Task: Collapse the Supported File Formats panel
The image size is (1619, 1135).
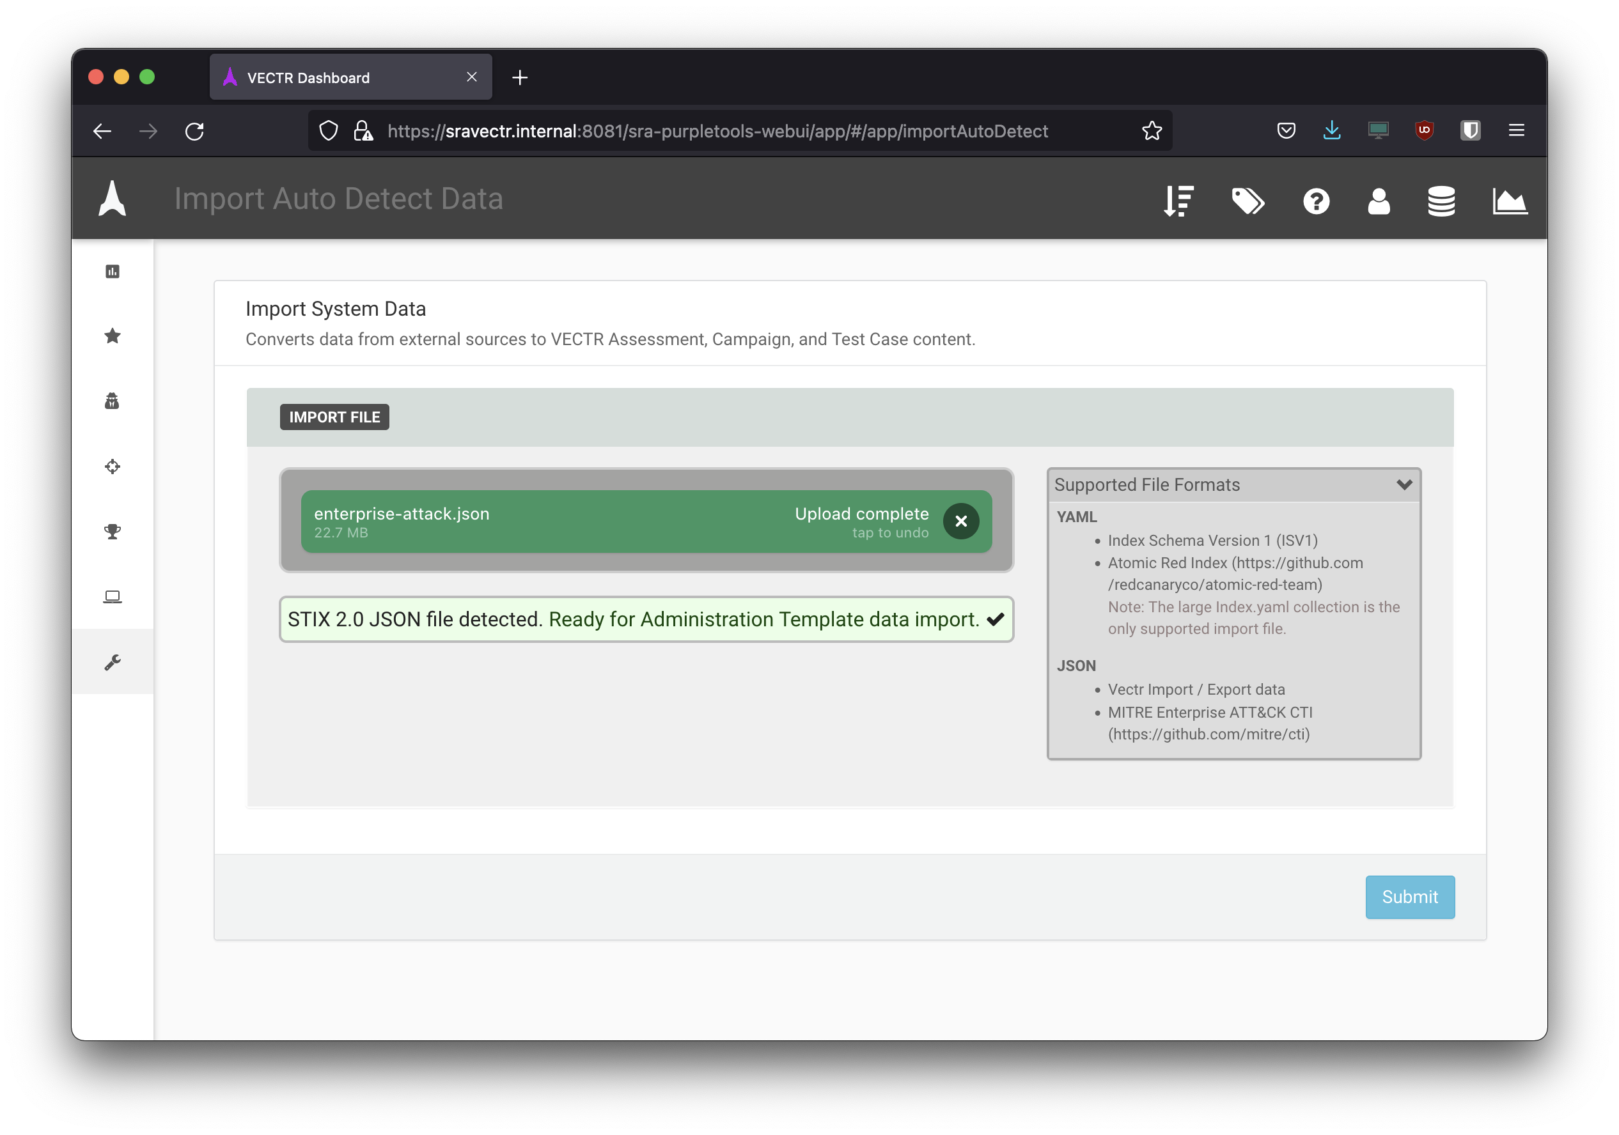Action: (1404, 485)
